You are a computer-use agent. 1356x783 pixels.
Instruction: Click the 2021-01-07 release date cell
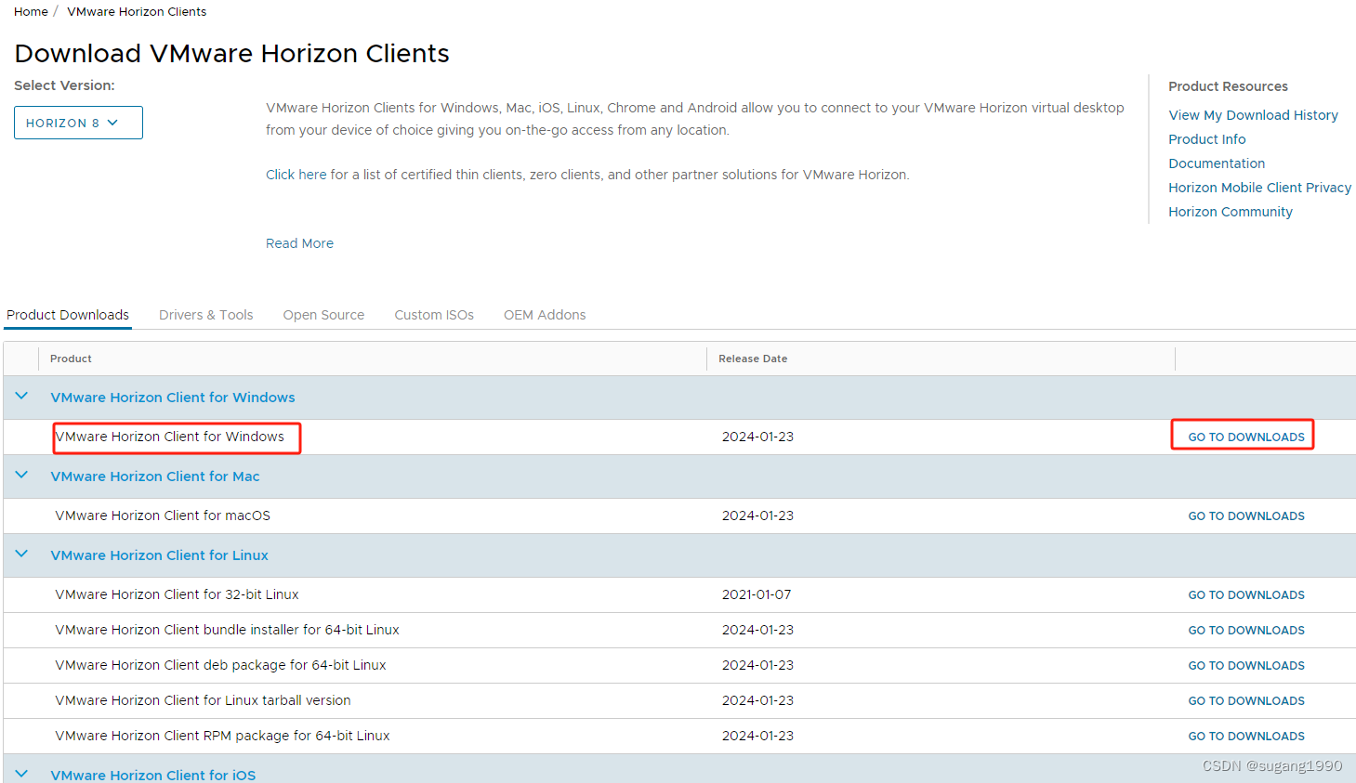click(x=757, y=594)
